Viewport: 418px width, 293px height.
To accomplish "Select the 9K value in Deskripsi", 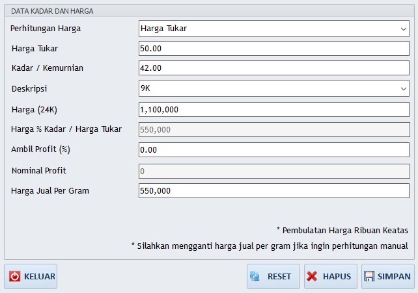I will [146, 88].
